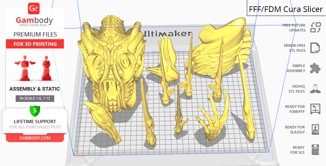Click the red Ge Gambody logo icon
326x166 pixels.
[35, 9]
